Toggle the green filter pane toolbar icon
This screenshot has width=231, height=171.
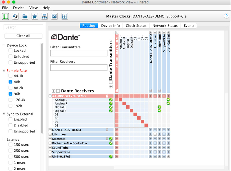click(x=5, y=16)
